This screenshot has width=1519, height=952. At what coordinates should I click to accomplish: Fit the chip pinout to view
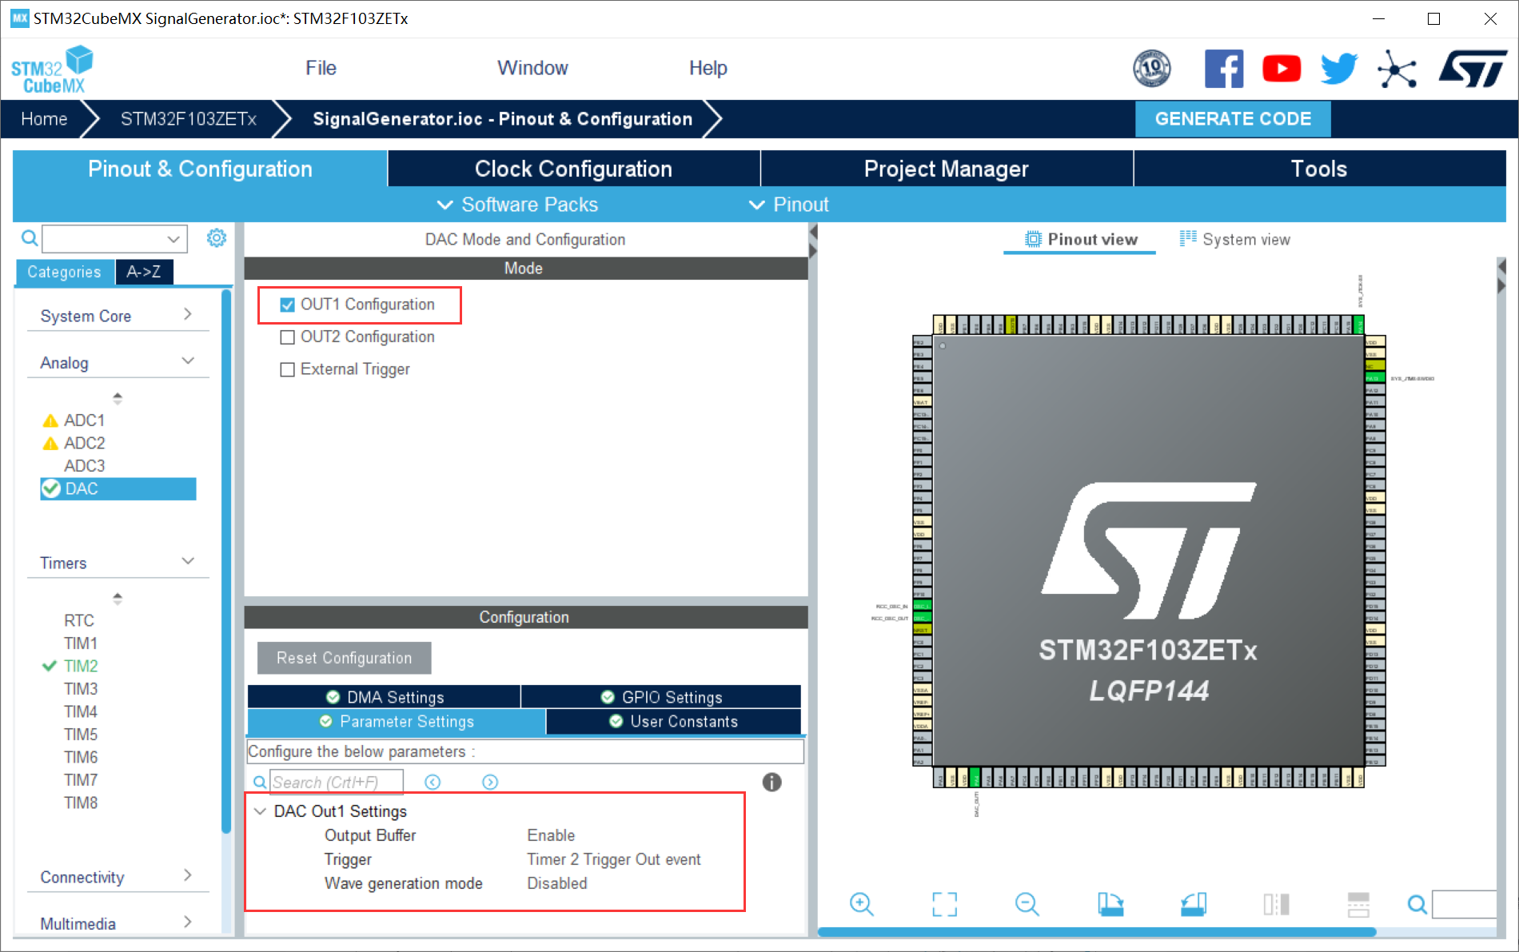coord(944,904)
